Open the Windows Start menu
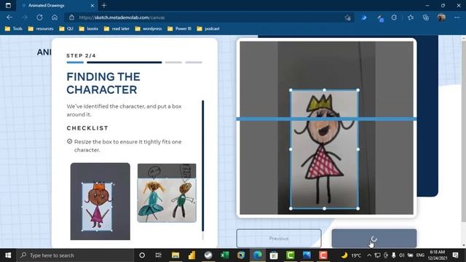 coord(8,255)
